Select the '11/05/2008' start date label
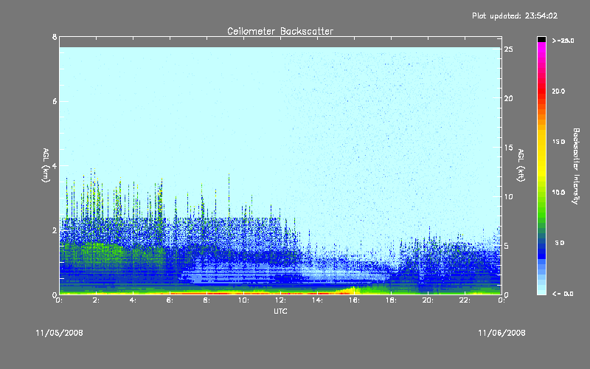Image resolution: width=590 pixels, height=369 pixels. pyautogui.click(x=60, y=333)
